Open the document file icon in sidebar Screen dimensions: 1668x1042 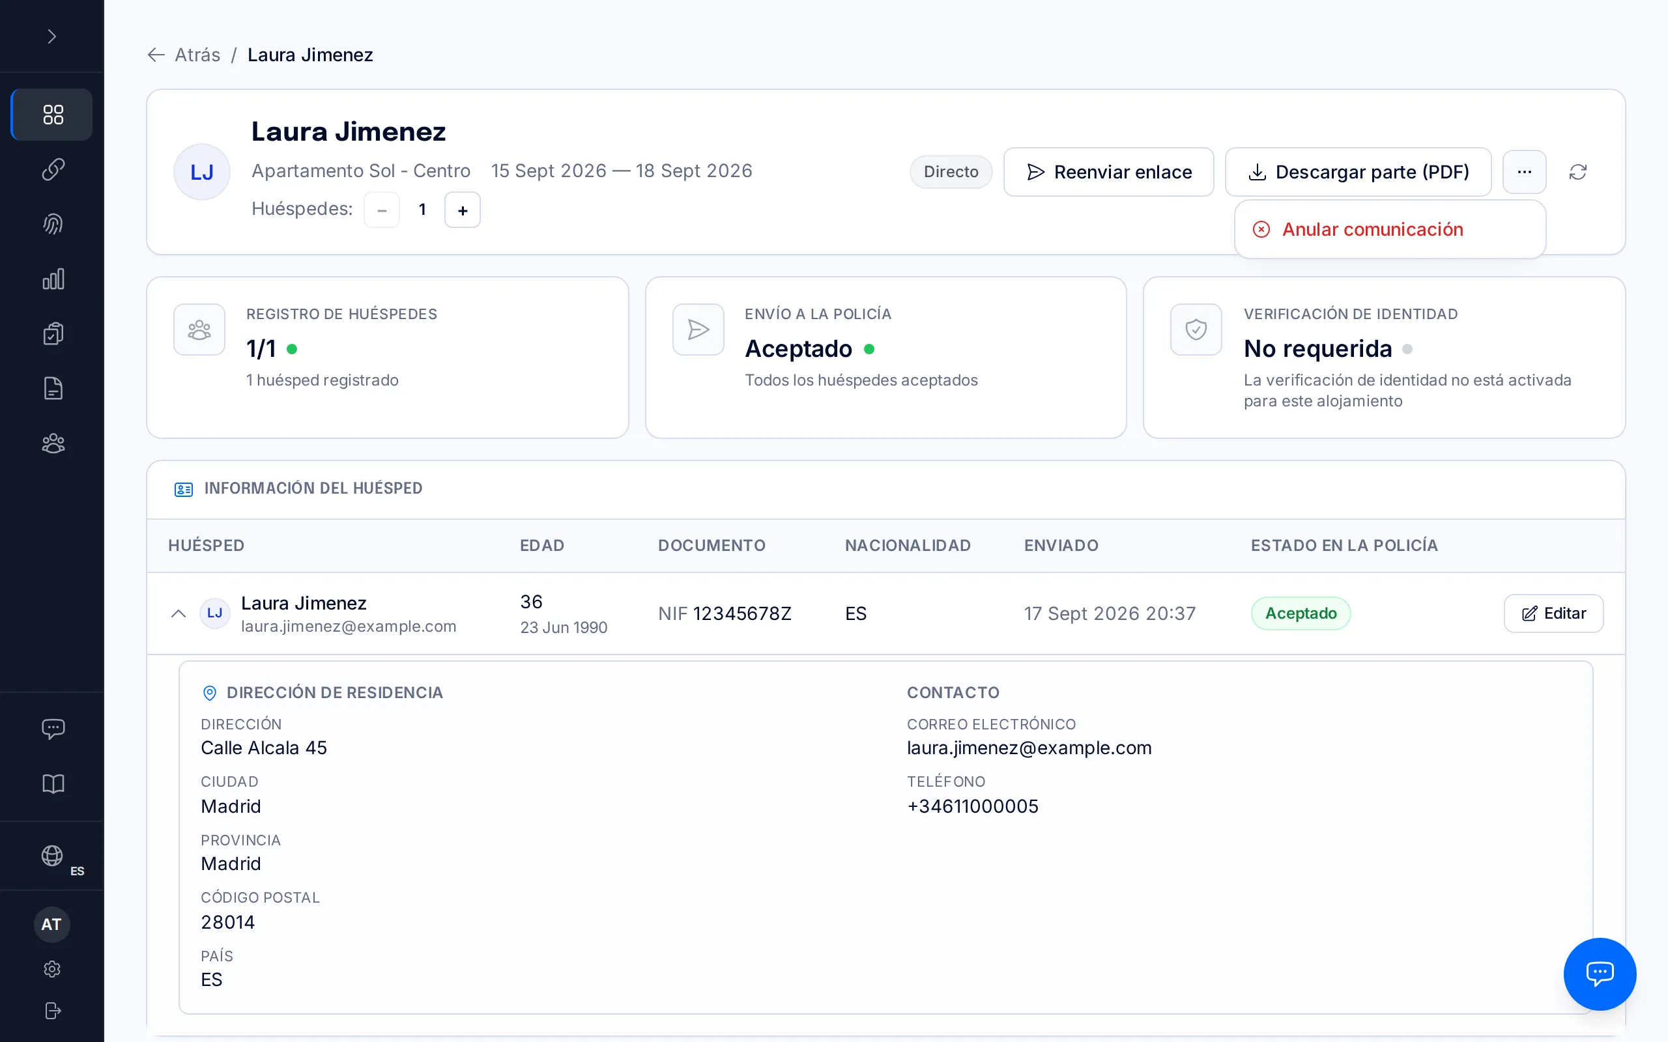(x=52, y=389)
